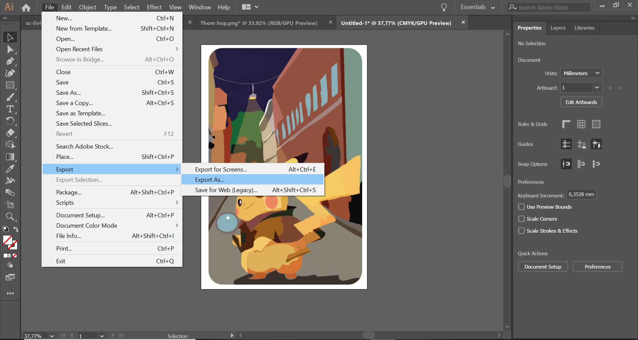Select the Puppet Warp tool
638x340 pixels.
coord(10,181)
